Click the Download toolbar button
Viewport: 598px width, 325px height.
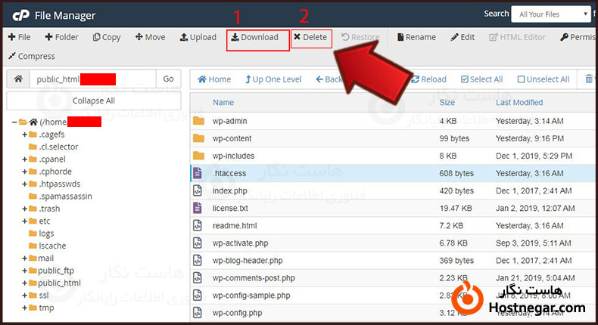[x=255, y=37]
